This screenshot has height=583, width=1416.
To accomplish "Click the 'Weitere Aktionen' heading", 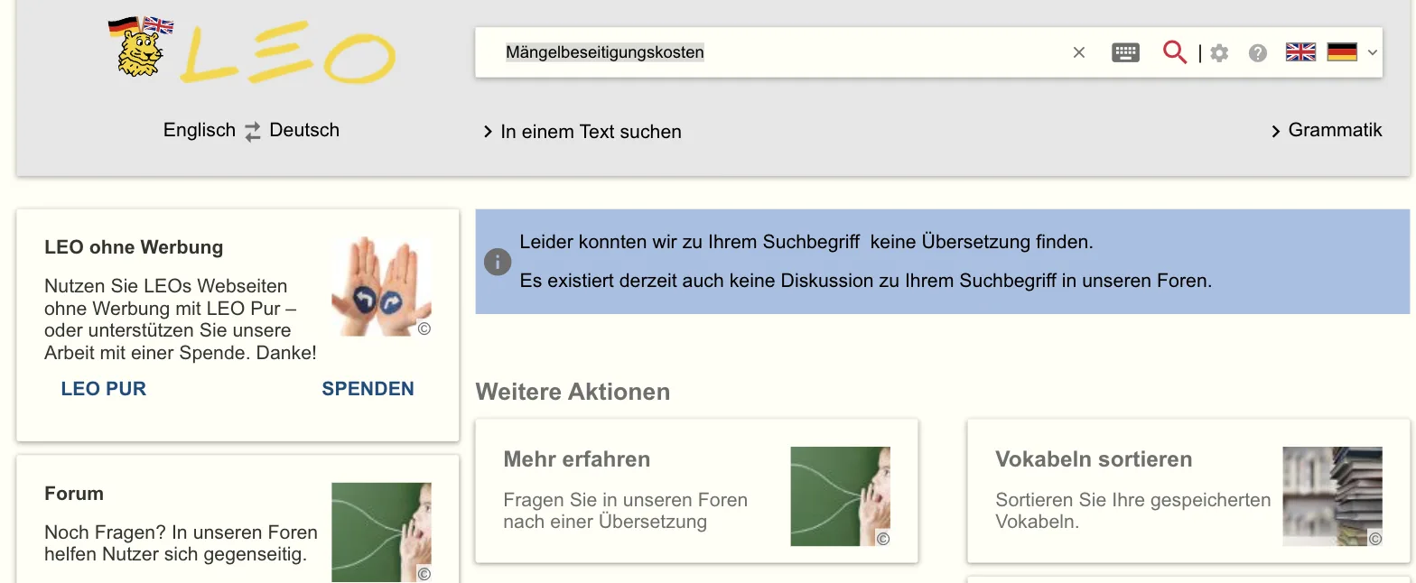I will 573,392.
